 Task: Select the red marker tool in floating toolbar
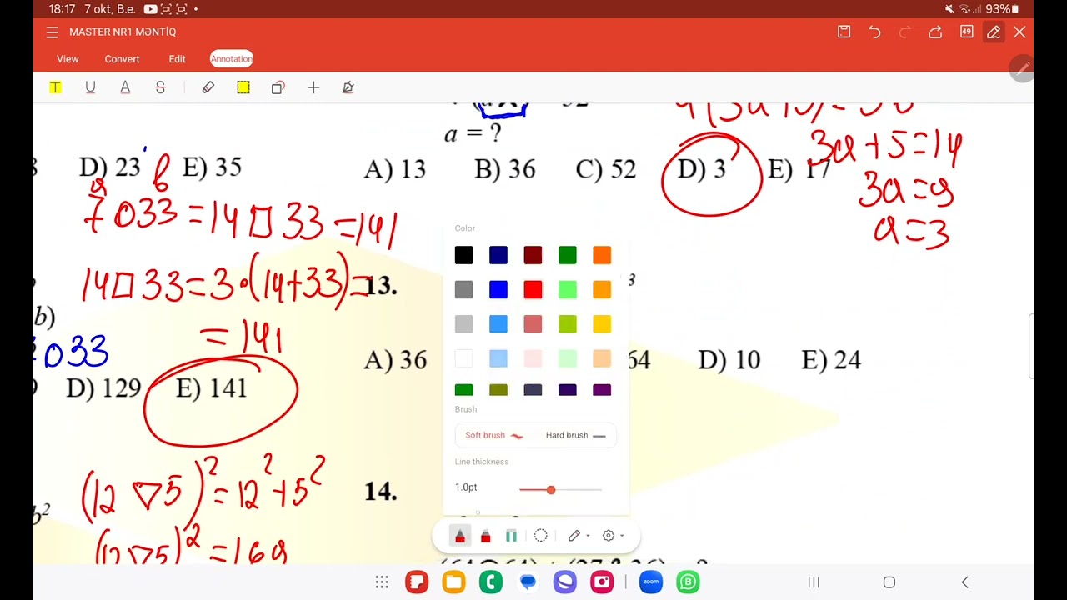[486, 536]
